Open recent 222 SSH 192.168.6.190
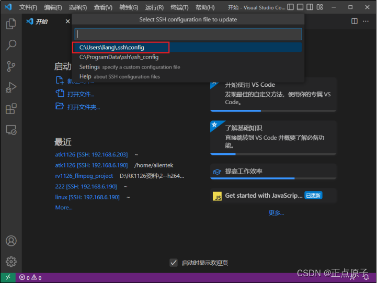This screenshot has width=377, height=283. click(86, 186)
